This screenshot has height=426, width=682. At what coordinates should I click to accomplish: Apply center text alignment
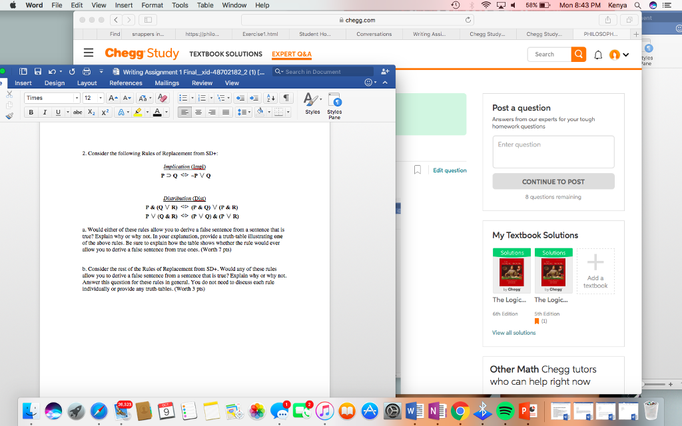click(198, 112)
